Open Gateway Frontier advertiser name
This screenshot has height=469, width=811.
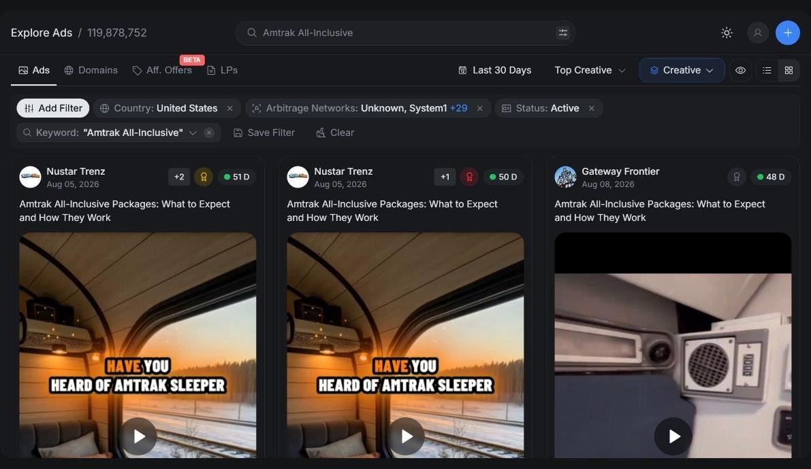[620, 171]
